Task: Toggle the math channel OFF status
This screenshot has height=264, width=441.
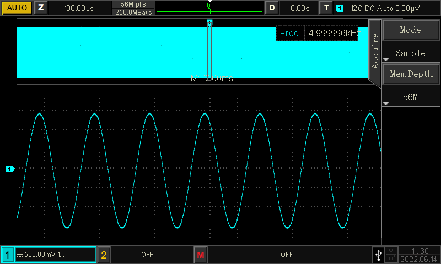Action: coord(287,255)
